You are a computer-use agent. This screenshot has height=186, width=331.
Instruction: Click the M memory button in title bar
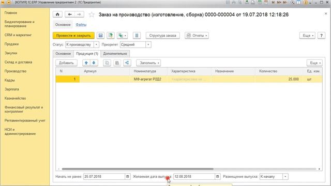(x=273, y=2)
